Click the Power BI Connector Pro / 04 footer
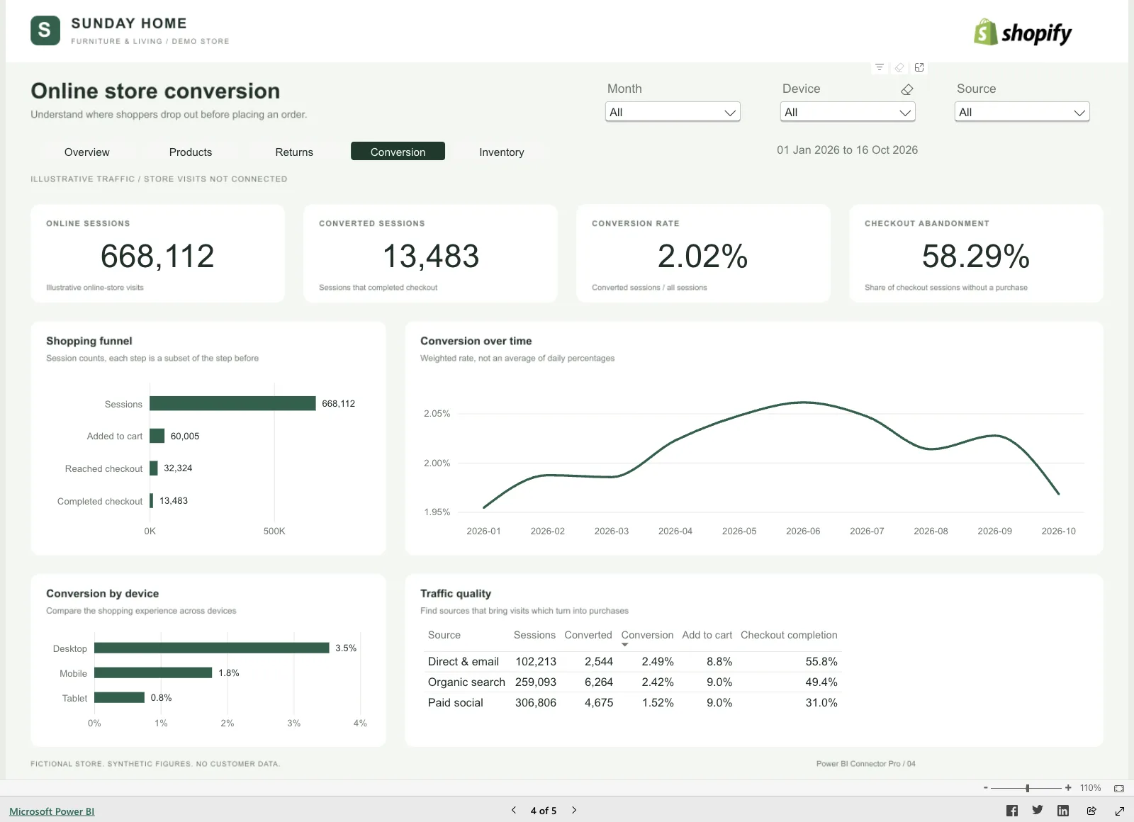Screen dimensions: 1134x822 click(865, 763)
